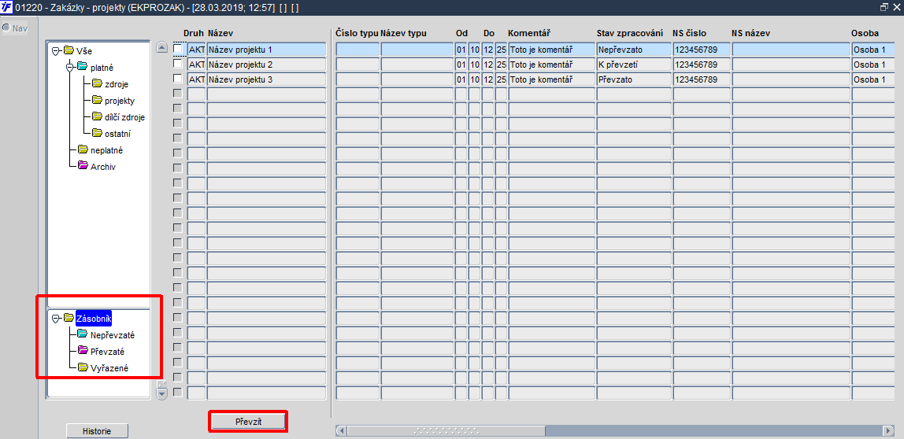This screenshot has width=904, height=439.
Task: Select the Nepřevzaté tree item
Action: click(x=113, y=334)
